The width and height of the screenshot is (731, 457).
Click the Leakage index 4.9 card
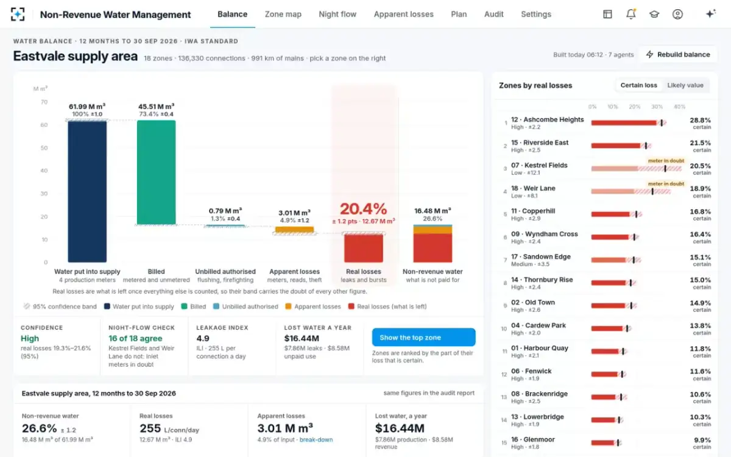232,345
